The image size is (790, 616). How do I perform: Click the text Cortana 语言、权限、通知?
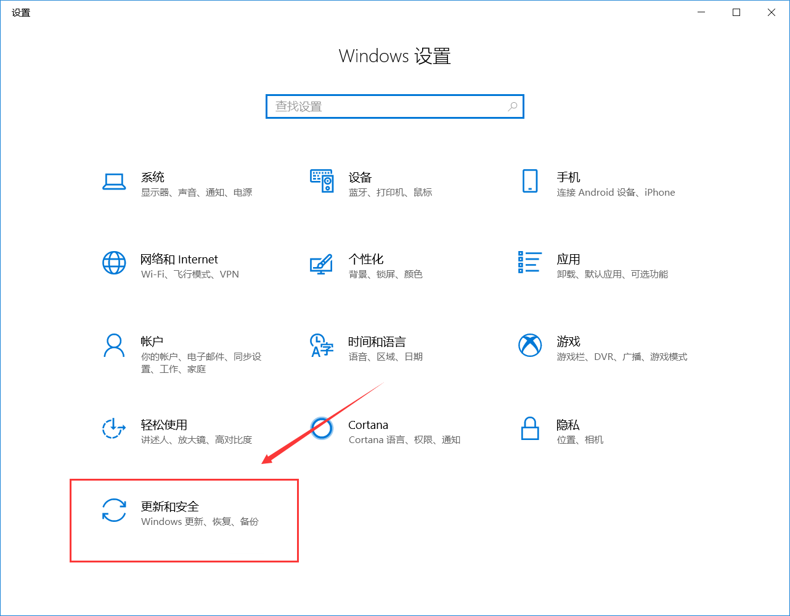pyautogui.click(x=404, y=440)
